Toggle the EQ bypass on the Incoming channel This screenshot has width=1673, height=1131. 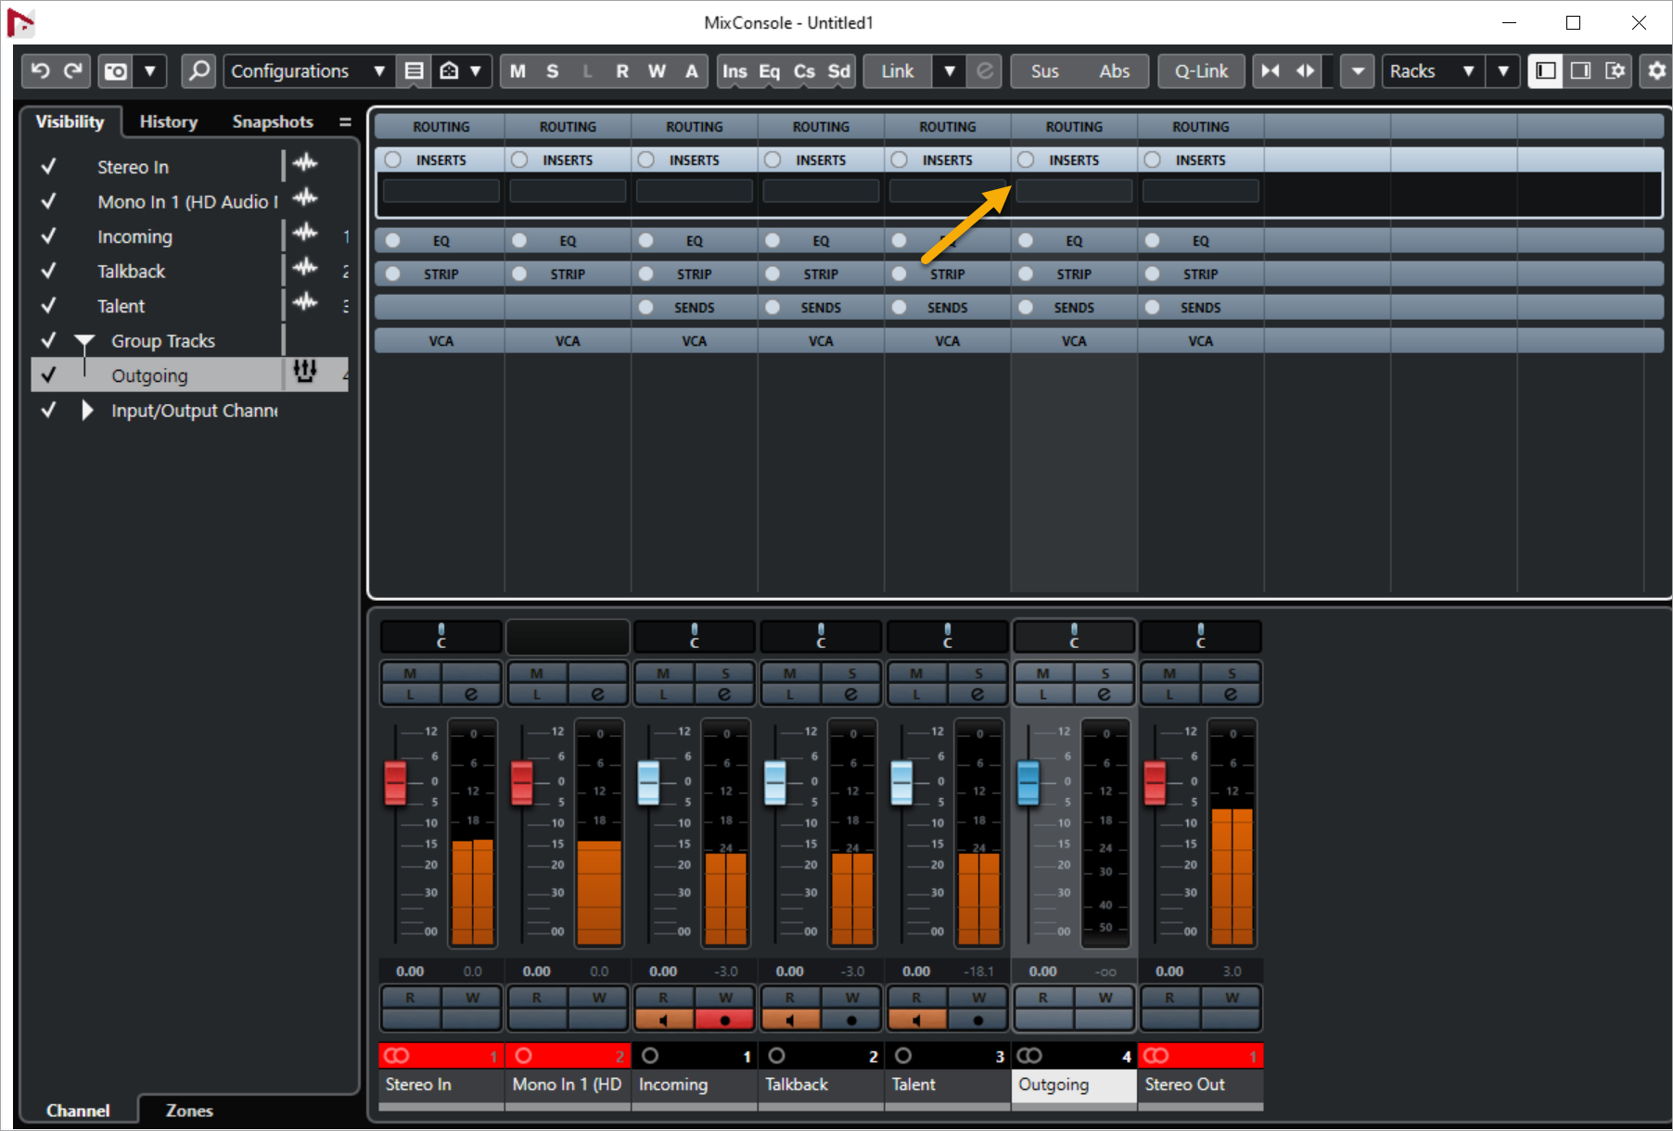[646, 241]
